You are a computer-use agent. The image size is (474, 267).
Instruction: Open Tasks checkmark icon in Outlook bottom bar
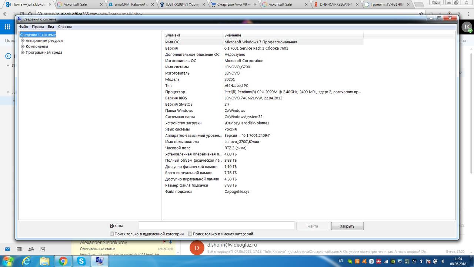(43, 249)
